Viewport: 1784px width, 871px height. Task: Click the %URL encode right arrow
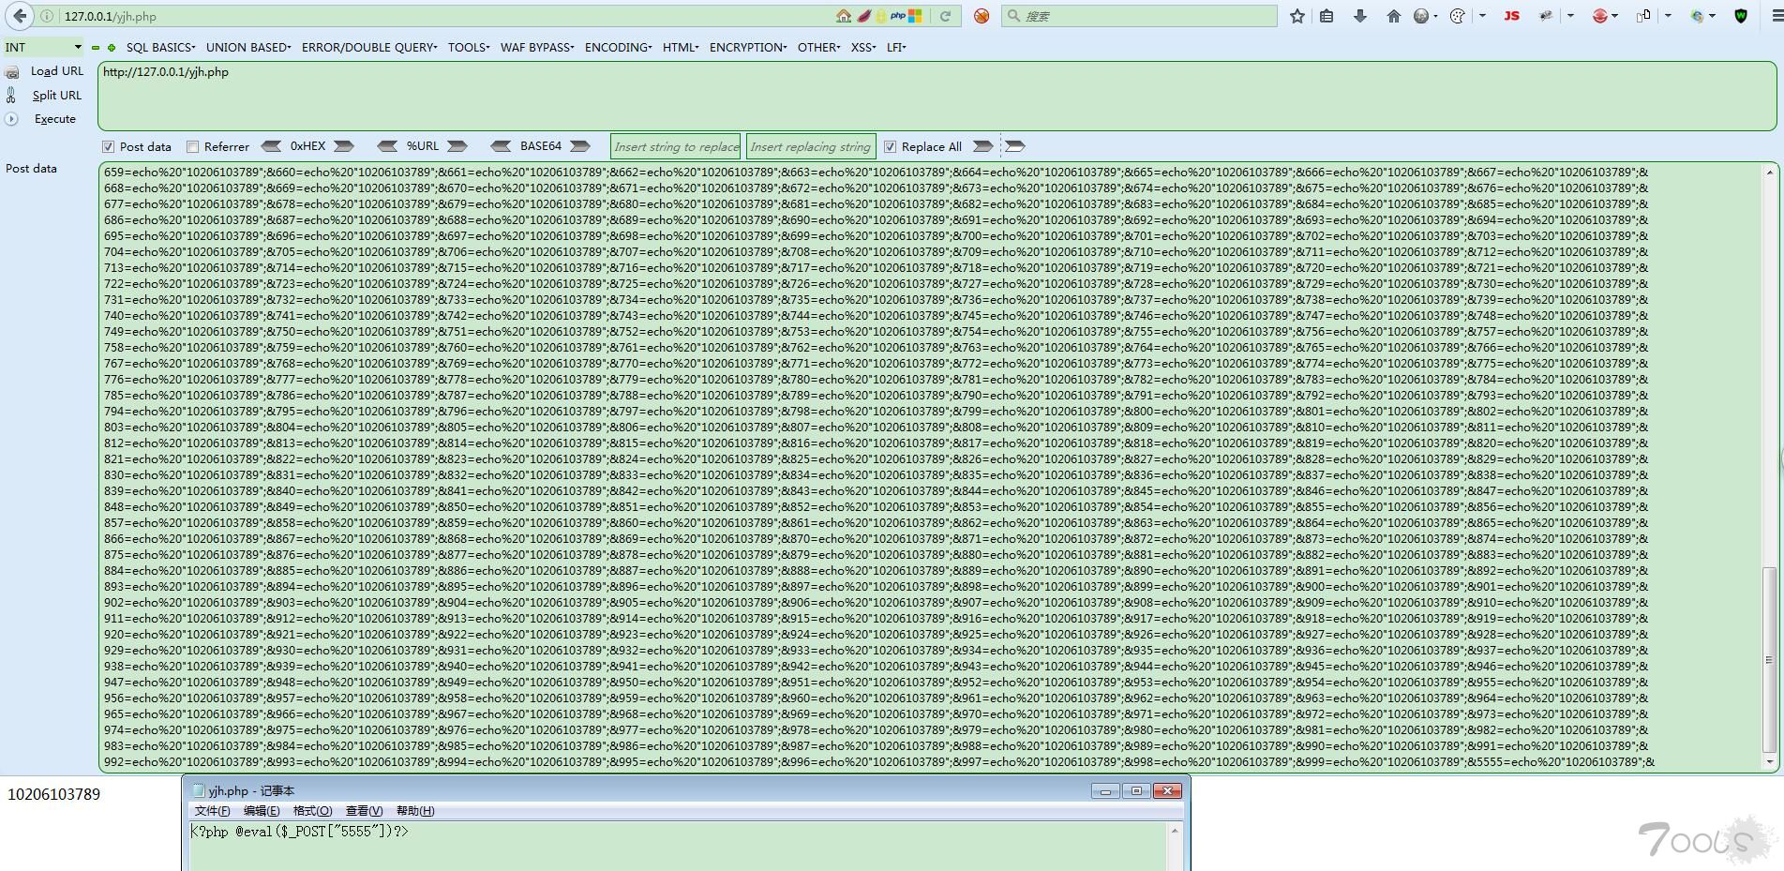(x=457, y=146)
